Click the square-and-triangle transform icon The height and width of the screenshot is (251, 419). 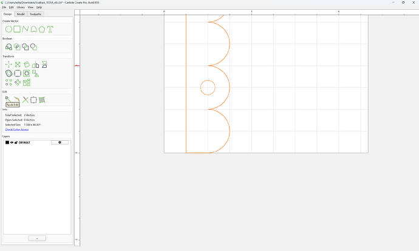coord(36,73)
